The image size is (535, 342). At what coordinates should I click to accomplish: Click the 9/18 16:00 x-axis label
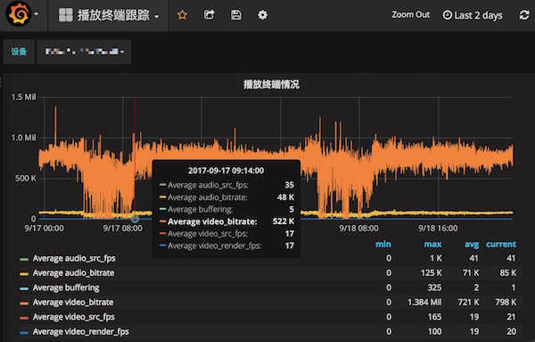438,229
